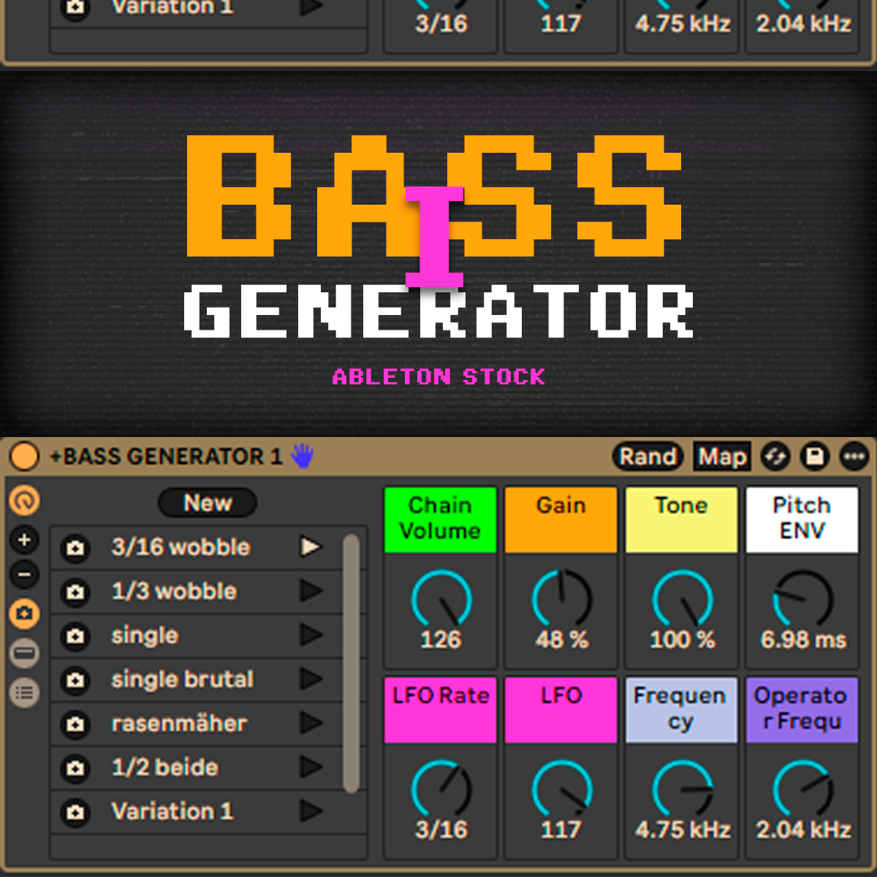Click the 48 % Gain value
Screen dimensions: 877x877
[x=562, y=639]
